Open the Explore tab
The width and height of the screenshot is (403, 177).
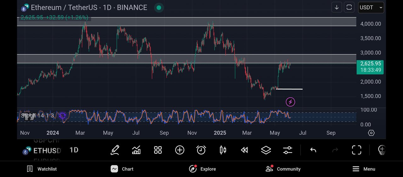(x=202, y=169)
